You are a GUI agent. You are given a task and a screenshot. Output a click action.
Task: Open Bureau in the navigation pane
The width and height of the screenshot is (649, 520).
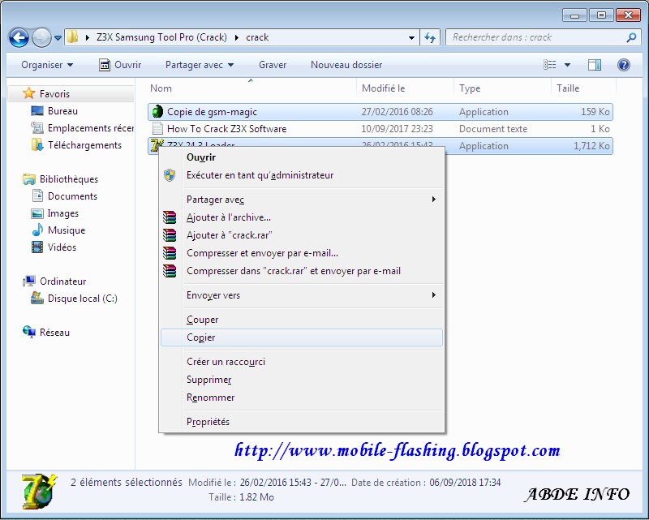click(62, 111)
